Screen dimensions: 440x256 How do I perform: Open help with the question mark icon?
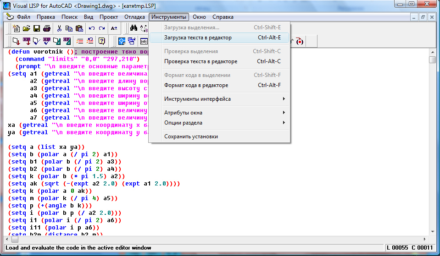pos(102,42)
